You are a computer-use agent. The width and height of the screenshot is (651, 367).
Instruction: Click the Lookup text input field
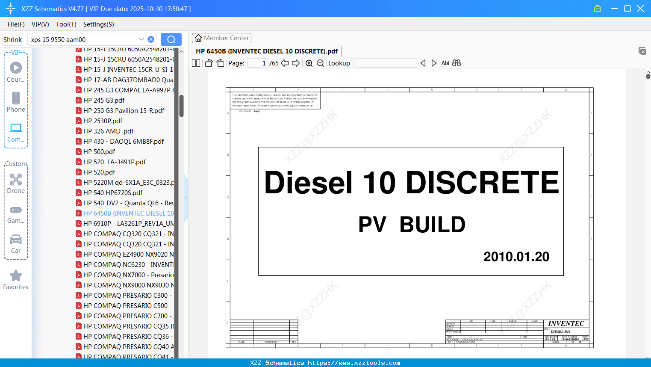coord(385,63)
